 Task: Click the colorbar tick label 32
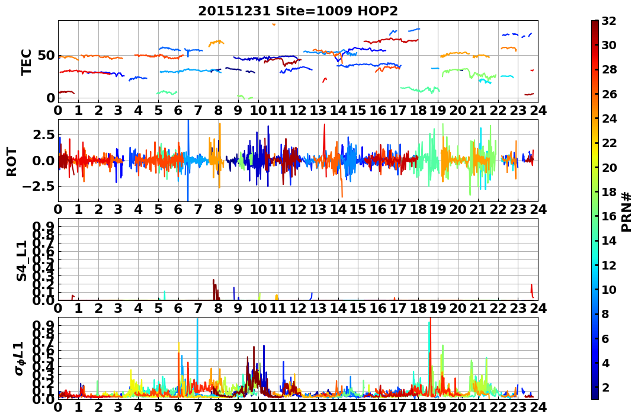point(609,21)
